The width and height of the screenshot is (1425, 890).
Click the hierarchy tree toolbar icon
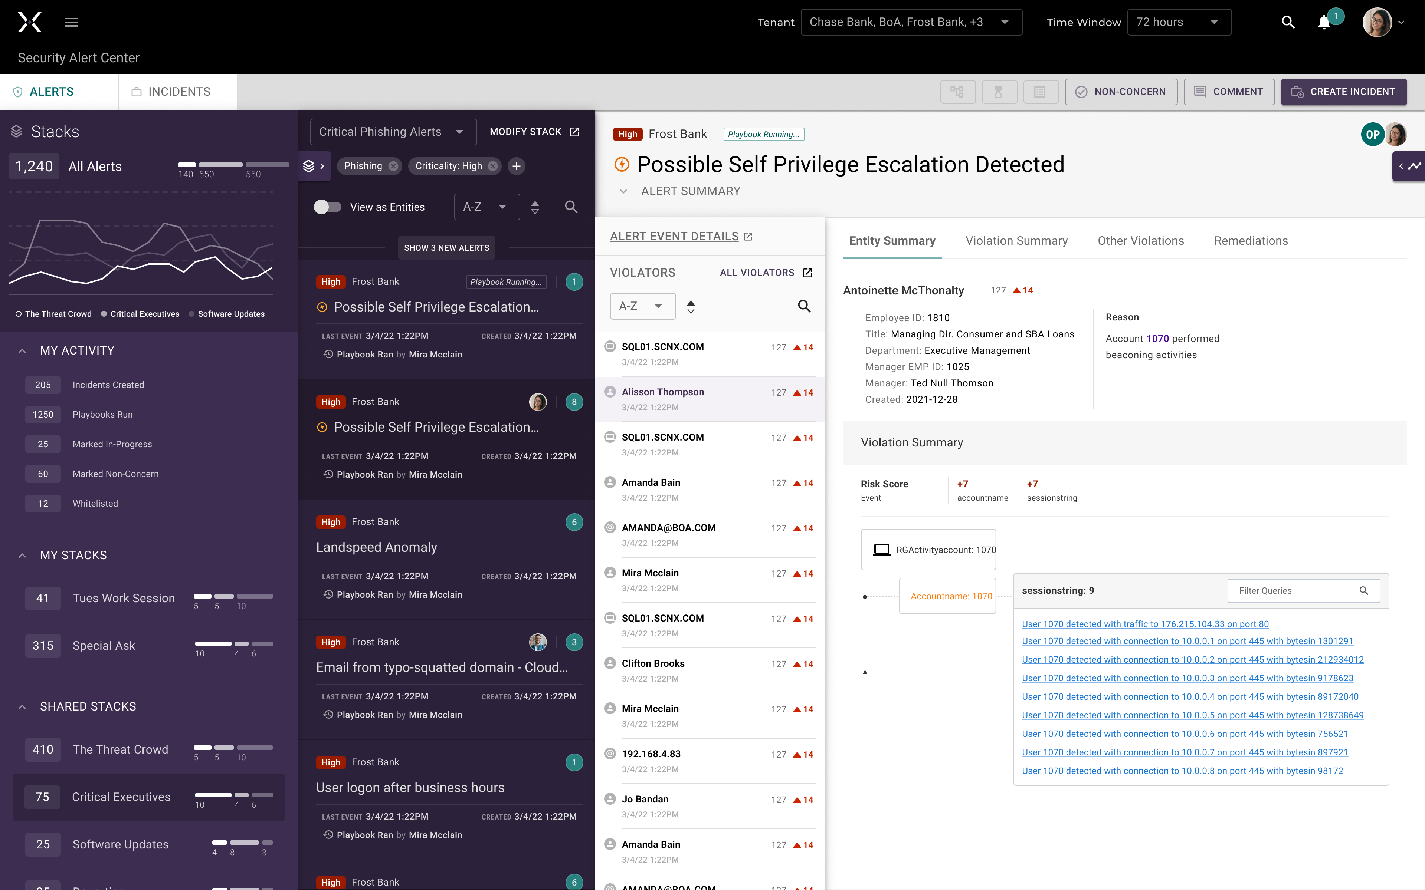click(x=957, y=92)
